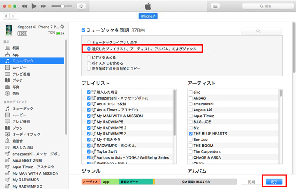Uncheck THE BLUE HEARTS artist
Image resolution: width=296 pixels, height=189 pixels.
191,134
